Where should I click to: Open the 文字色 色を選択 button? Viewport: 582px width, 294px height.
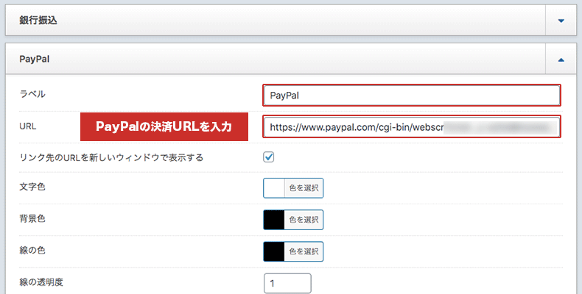click(304, 188)
